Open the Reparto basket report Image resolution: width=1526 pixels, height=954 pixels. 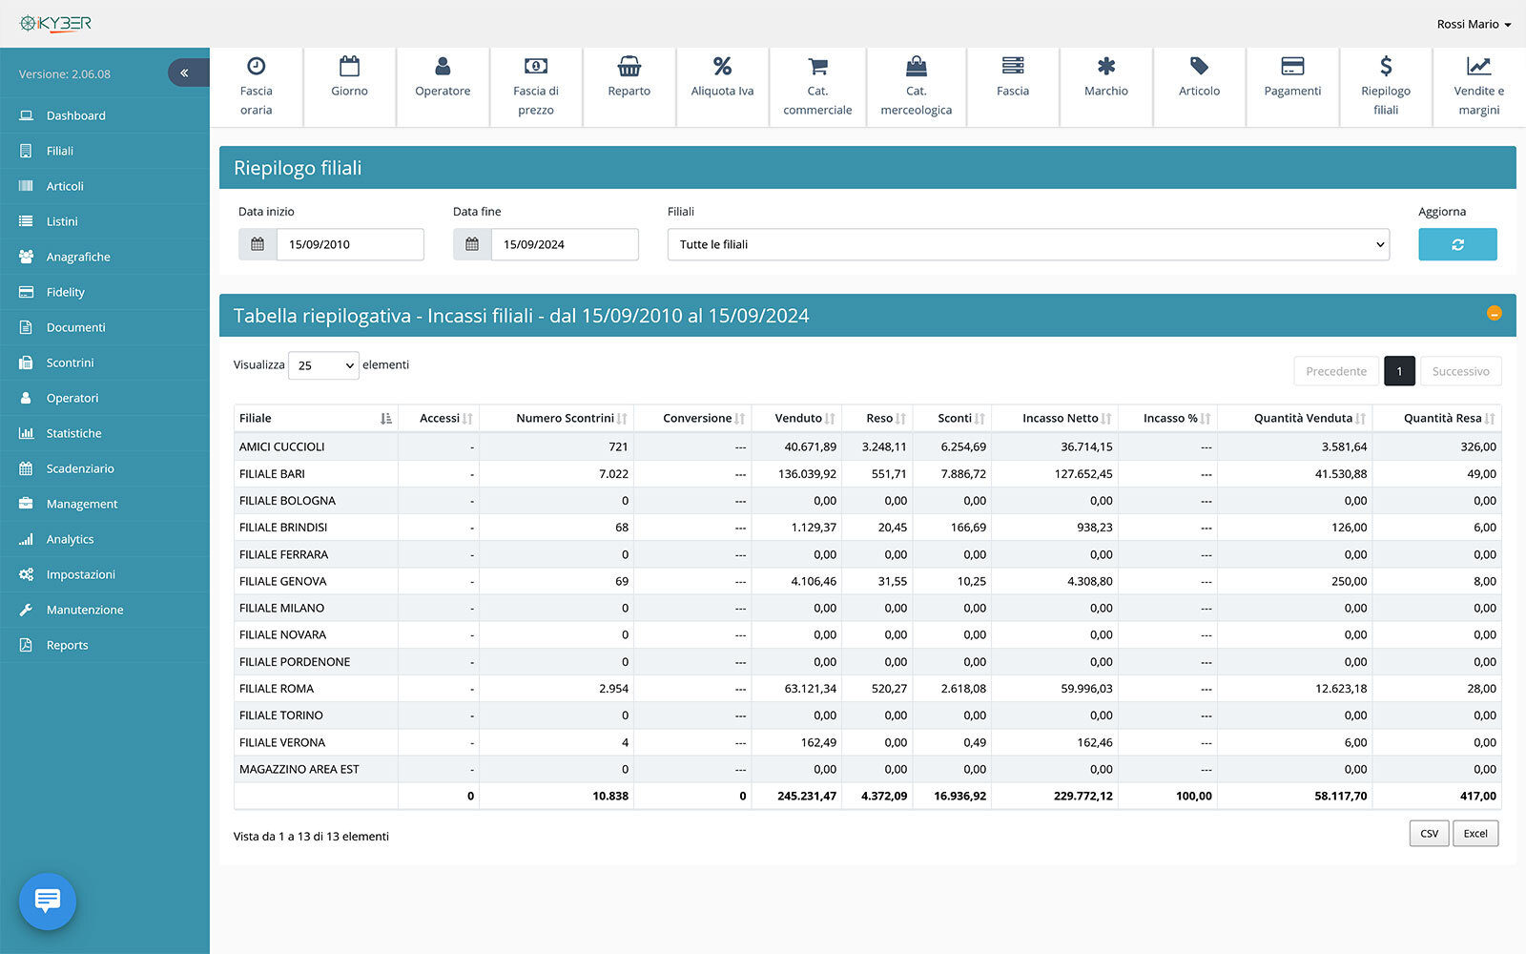pos(629,87)
